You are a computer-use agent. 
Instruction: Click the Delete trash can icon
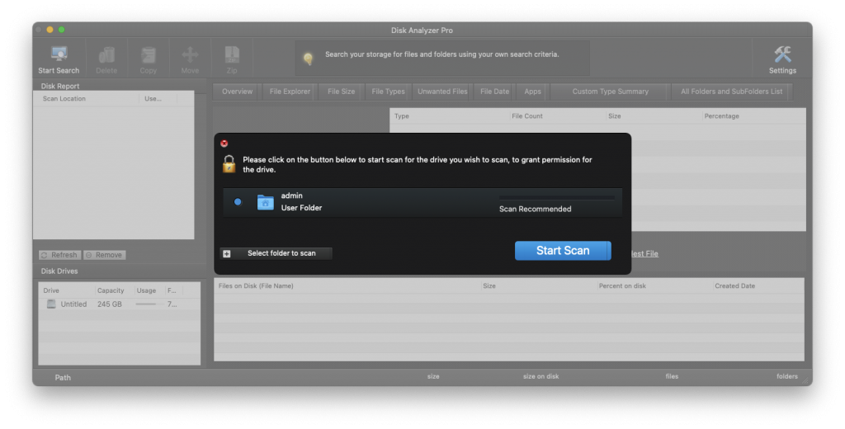[x=106, y=55]
